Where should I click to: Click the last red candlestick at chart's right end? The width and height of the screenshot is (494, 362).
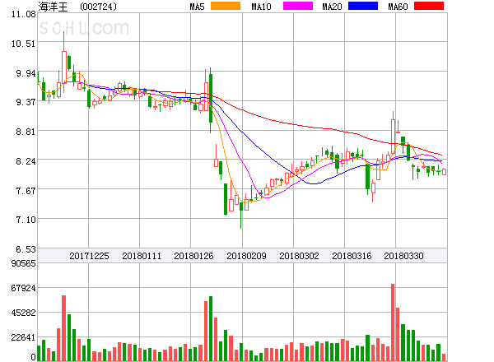pos(445,172)
